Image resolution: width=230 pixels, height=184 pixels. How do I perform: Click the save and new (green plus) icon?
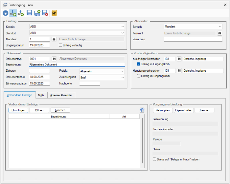point(37,13)
